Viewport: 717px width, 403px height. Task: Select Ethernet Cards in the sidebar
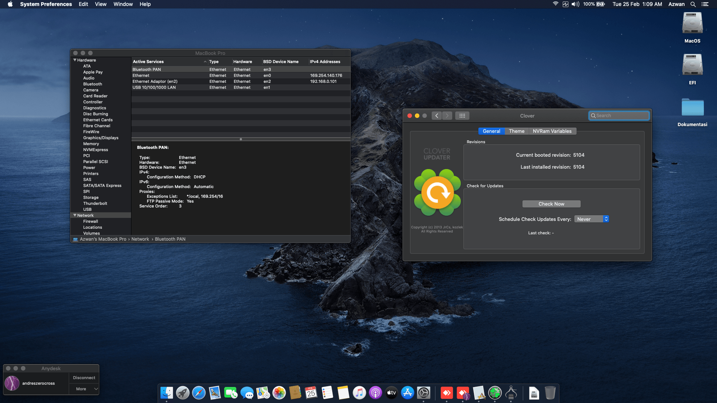tap(98, 120)
